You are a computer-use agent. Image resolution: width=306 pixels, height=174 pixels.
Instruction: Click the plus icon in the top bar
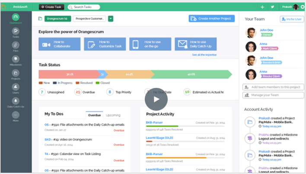click(262, 7)
